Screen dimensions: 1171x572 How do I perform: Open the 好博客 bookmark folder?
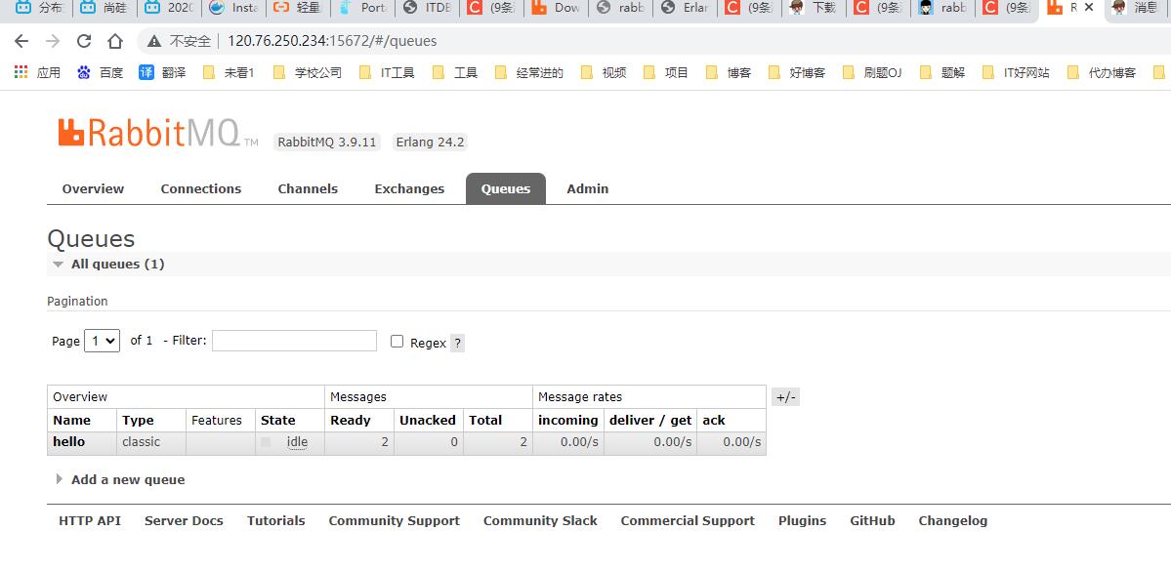click(x=797, y=72)
